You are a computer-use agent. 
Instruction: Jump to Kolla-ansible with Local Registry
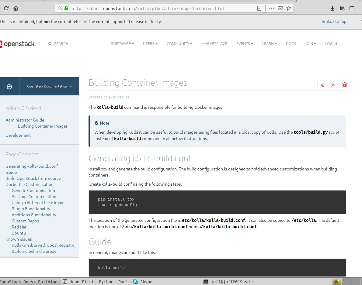click(x=43, y=245)
